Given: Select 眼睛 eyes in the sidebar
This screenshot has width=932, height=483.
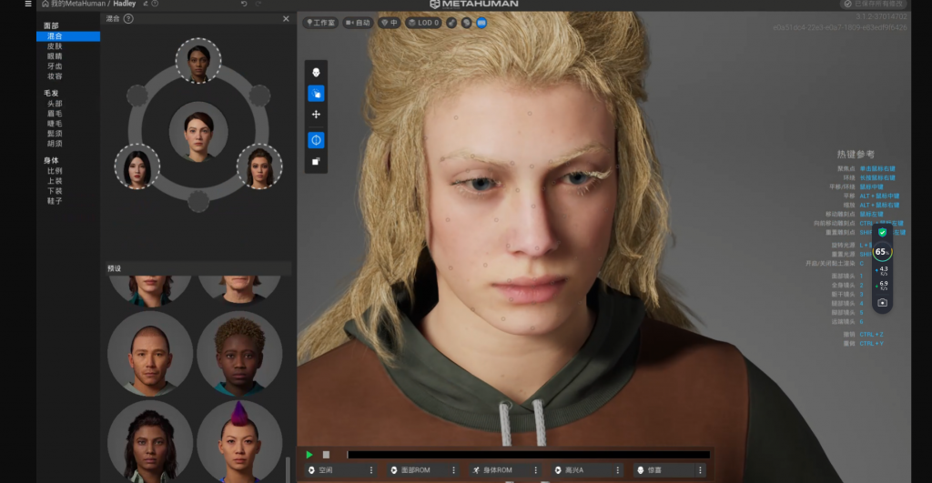Looking at the screenshot, I should click(55, 56).
